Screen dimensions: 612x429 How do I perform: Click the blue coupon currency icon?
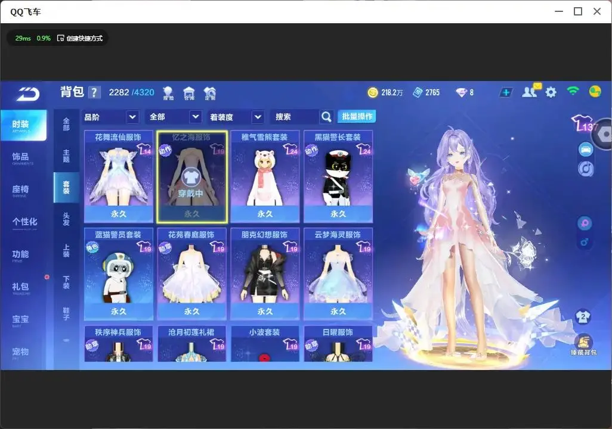point(418,92)
